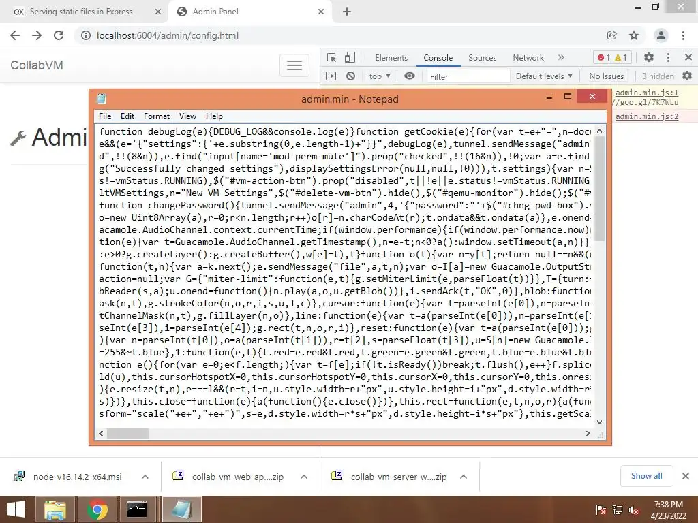Open Command Prompt from the taskbar
Image resolution: width=698 pixels, height=523 pixels.
coord(136,509)
